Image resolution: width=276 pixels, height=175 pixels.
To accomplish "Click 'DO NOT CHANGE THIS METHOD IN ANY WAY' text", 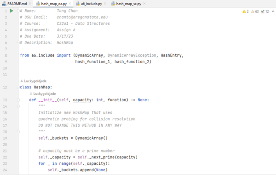I will tap(80, 125).
